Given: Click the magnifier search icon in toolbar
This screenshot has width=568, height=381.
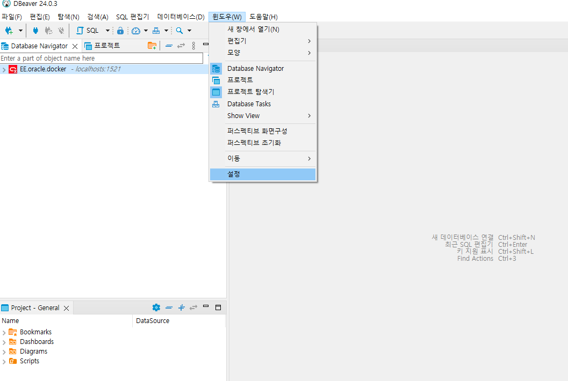Looking at the screenshot, I should [x=179, y=31].
